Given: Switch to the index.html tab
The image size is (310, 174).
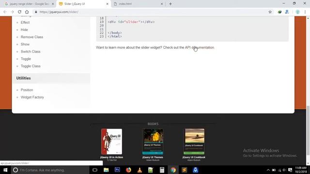Looking at the screenshot, I should pyautogui.click(x=138, y=4).
